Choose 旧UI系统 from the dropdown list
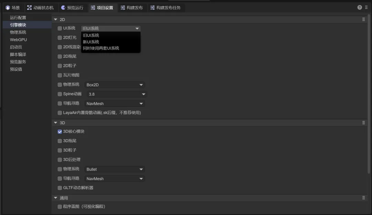Viewport: 372px width, 215px height. (111, 36)
